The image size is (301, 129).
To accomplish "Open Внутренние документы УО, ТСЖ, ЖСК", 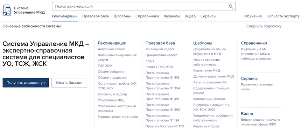I will (x=211, y=107).
